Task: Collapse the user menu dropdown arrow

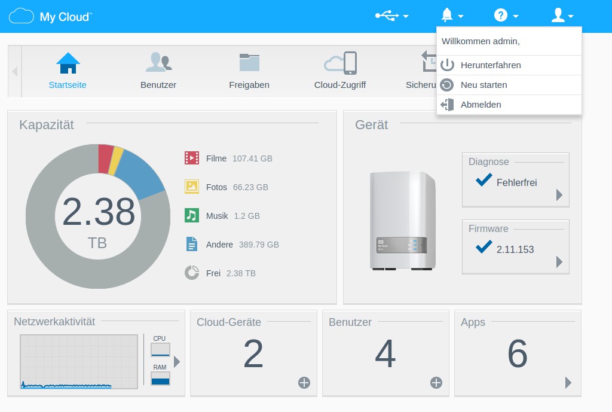Action: 571,16
